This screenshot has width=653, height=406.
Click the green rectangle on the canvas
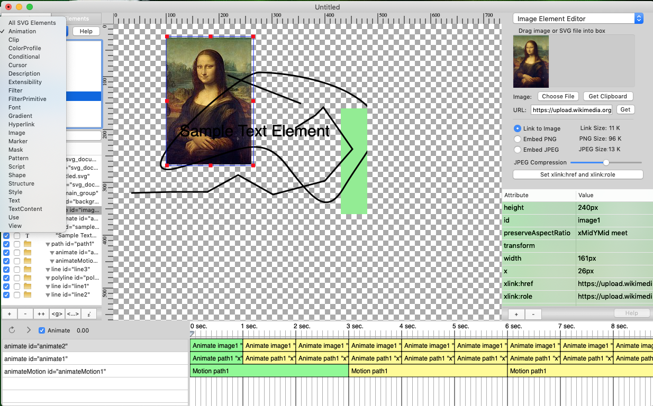(x=353, y=161)
